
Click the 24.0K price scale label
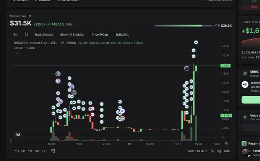coord(226,83)
